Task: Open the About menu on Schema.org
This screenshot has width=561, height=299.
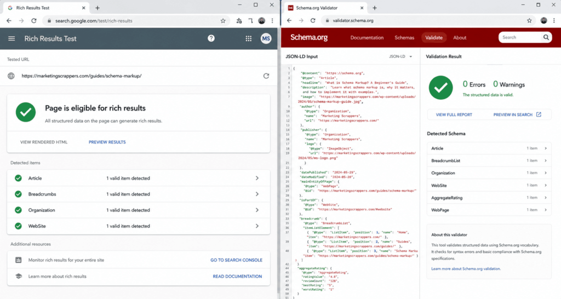Action: 460,38
